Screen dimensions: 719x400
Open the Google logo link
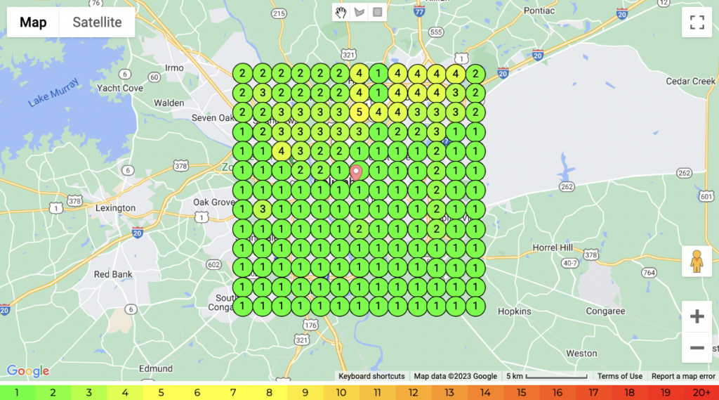pos(28,370)
